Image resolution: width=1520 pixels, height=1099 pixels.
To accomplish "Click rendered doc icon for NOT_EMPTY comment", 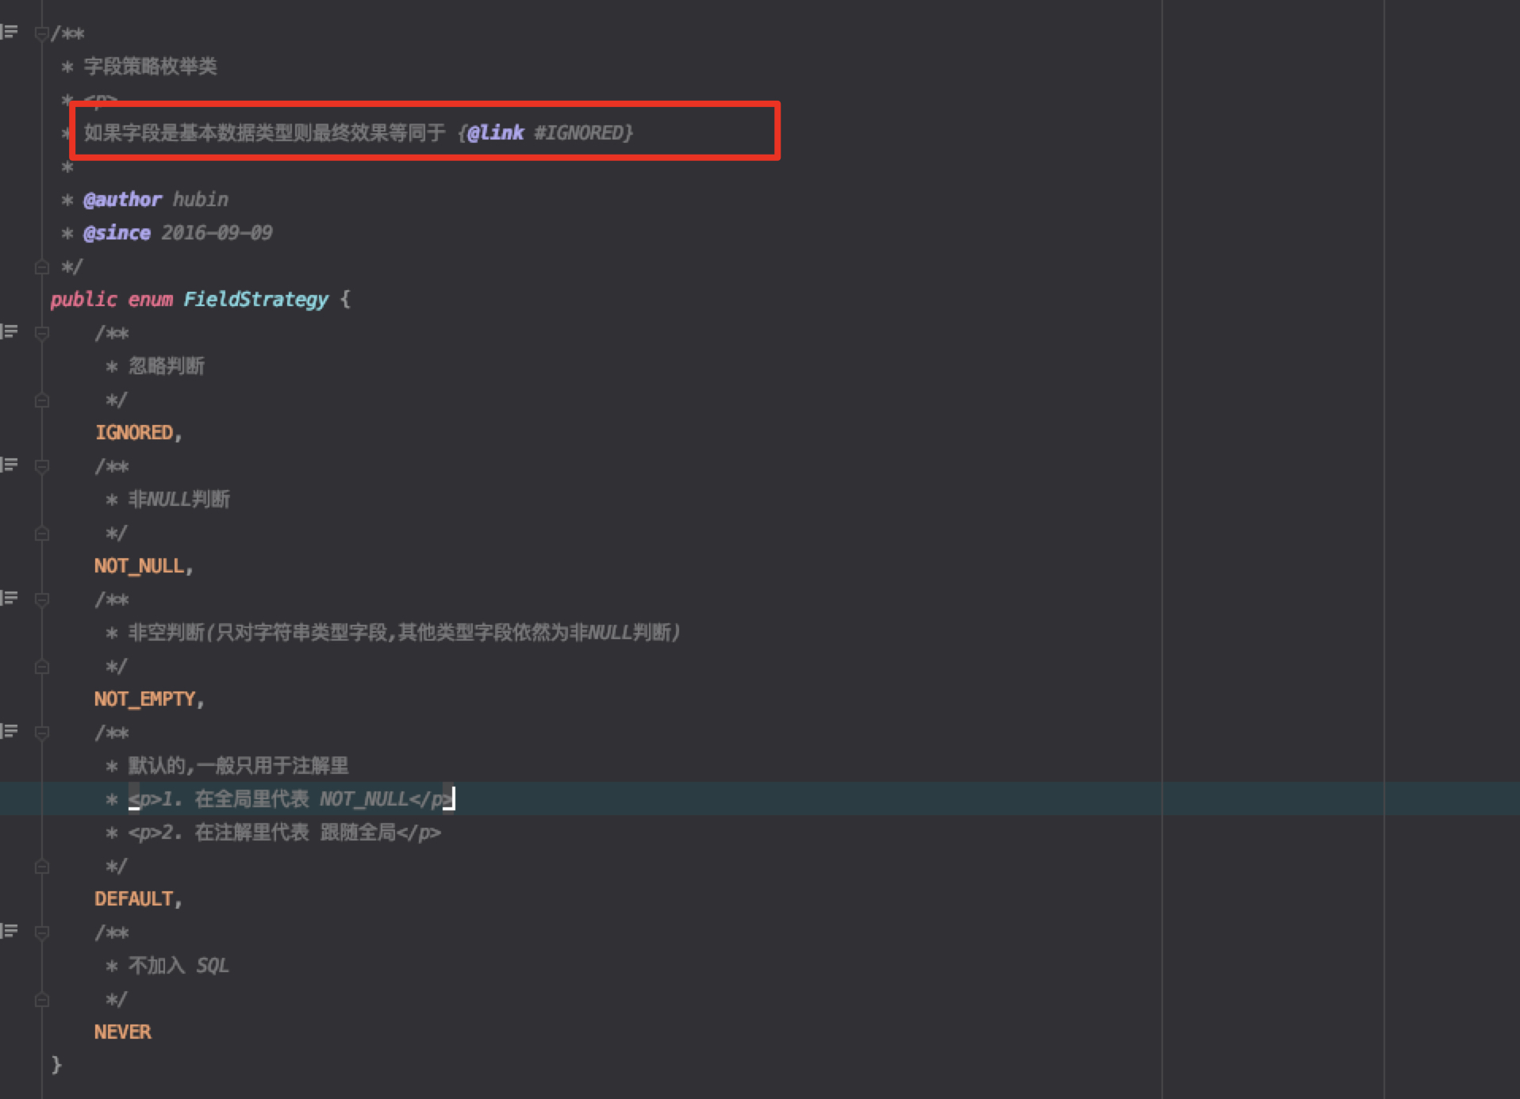I will [10, 598].
